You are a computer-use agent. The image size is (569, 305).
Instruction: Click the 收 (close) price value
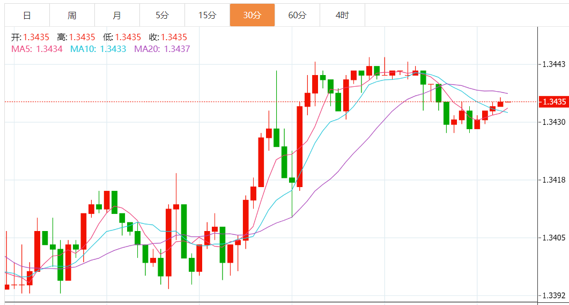tap(174, 37)
